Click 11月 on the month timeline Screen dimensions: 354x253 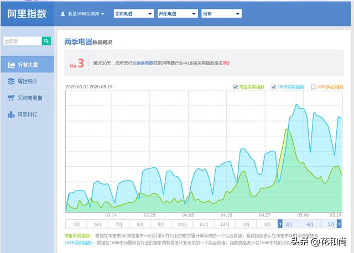(204, 224)
